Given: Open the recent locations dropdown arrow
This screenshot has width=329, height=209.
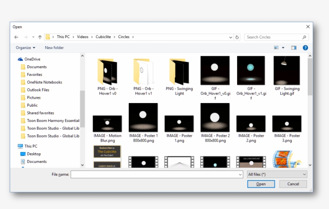Looking at the screenshot, I should [33, 37].
